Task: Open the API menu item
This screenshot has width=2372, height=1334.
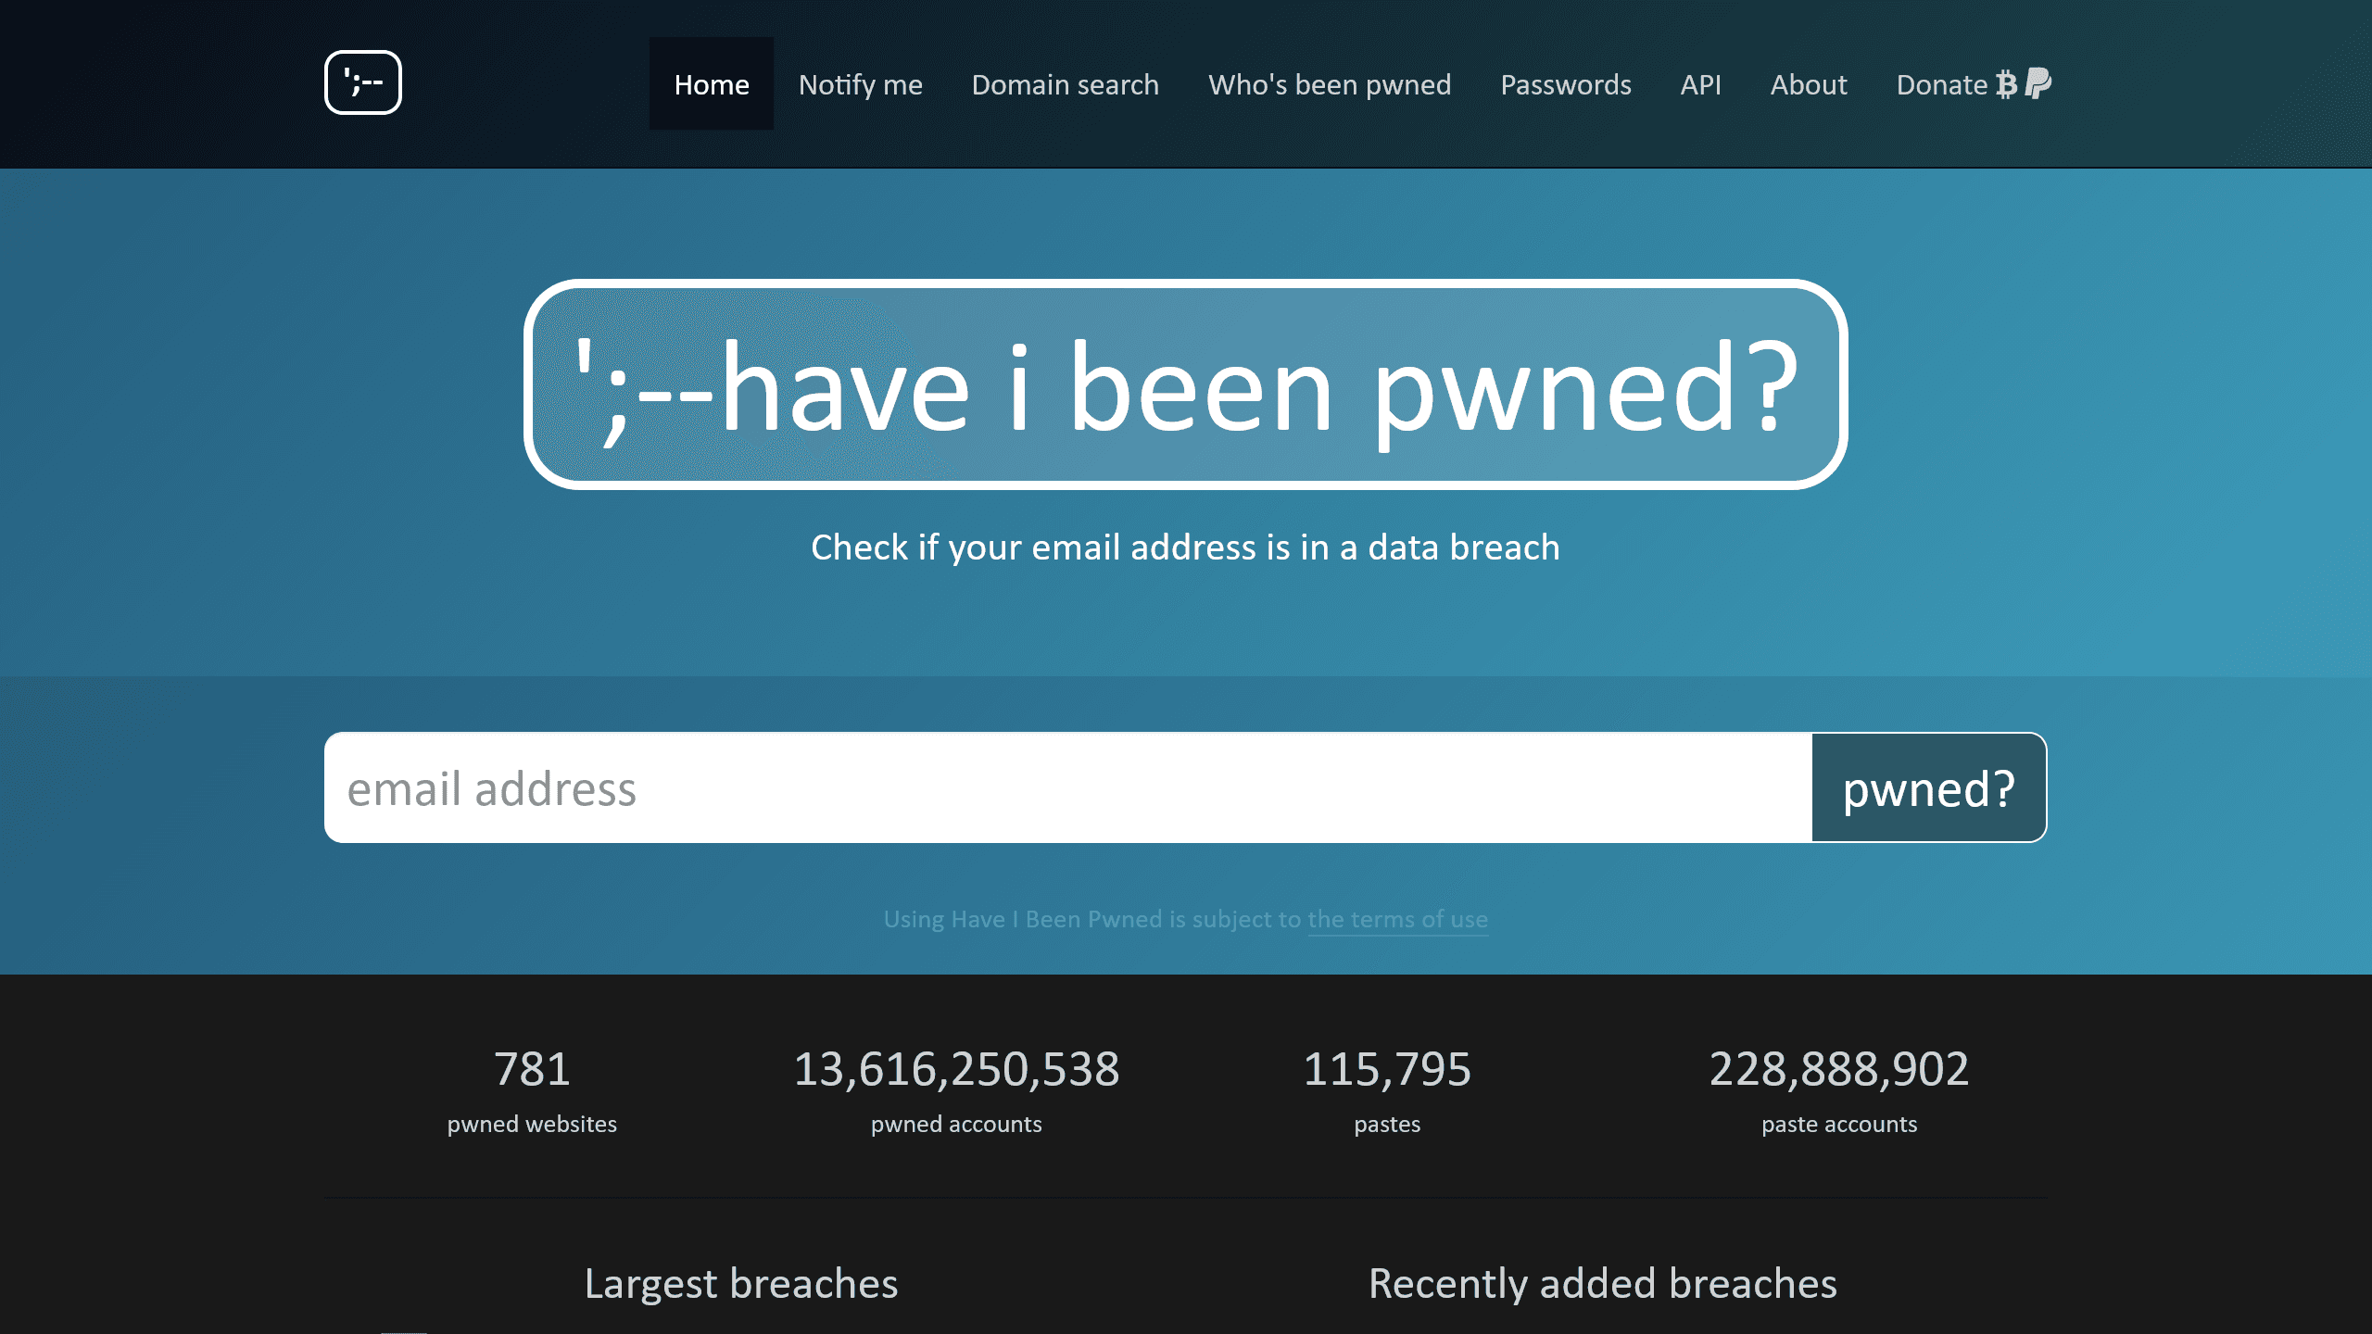Action: tap(1700, 83)
